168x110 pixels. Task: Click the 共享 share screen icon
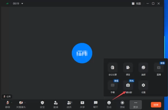(x=82, y=103)
